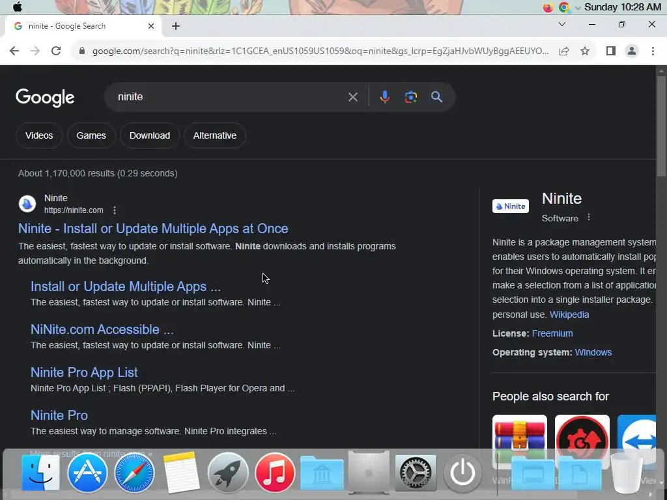Image resolution: width=667 pixels, height=500 pixels.
Task: Clear the search box with X icon
Action: [352, 97]
